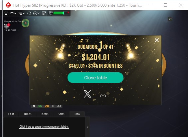Toggle table resize icon at top right
This screenshot has height=137, width=188.
point(170,19)
